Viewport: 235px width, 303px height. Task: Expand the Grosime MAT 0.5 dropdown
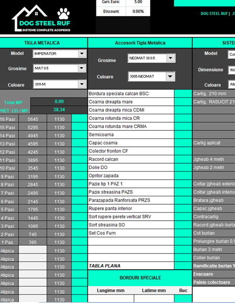82,68
